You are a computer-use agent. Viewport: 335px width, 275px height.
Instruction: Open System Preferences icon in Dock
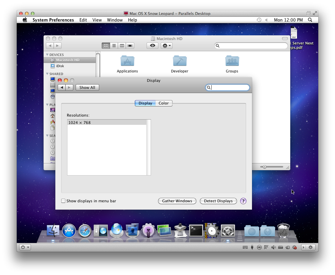(228, 231)
